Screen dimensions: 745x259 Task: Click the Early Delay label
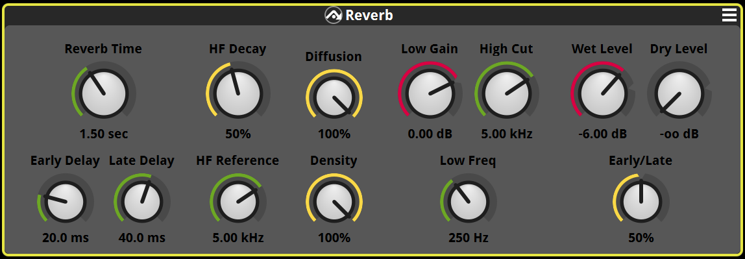pos(65,161)
